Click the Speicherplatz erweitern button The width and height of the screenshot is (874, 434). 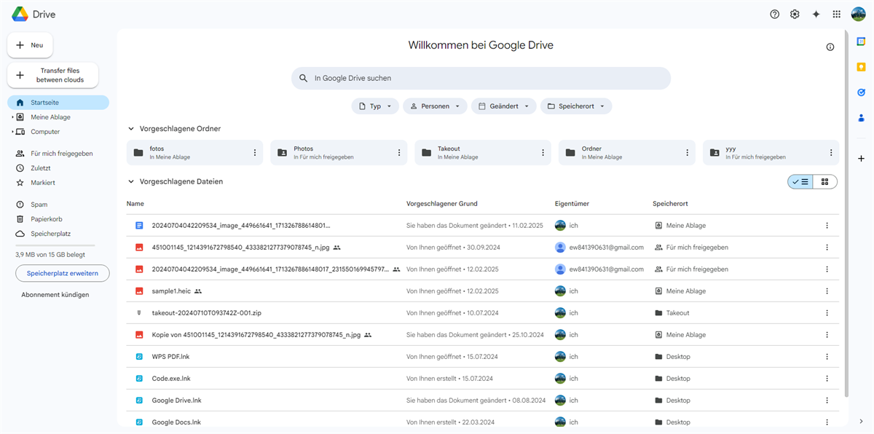62,273
